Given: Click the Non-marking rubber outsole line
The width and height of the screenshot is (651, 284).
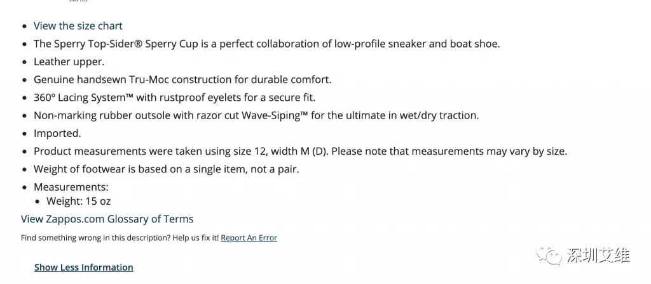Looking at the screenshot, I should point(256,116).
